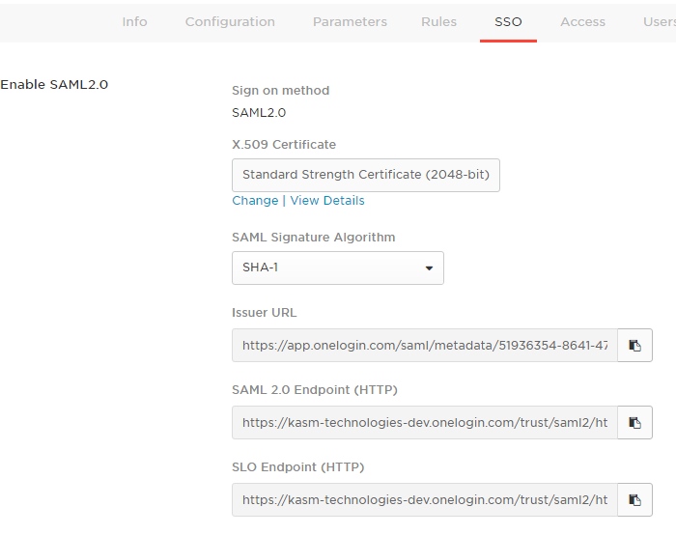Go to the Parameters tab
Screen dimensions: 676x535
click(x=350, y=21)
